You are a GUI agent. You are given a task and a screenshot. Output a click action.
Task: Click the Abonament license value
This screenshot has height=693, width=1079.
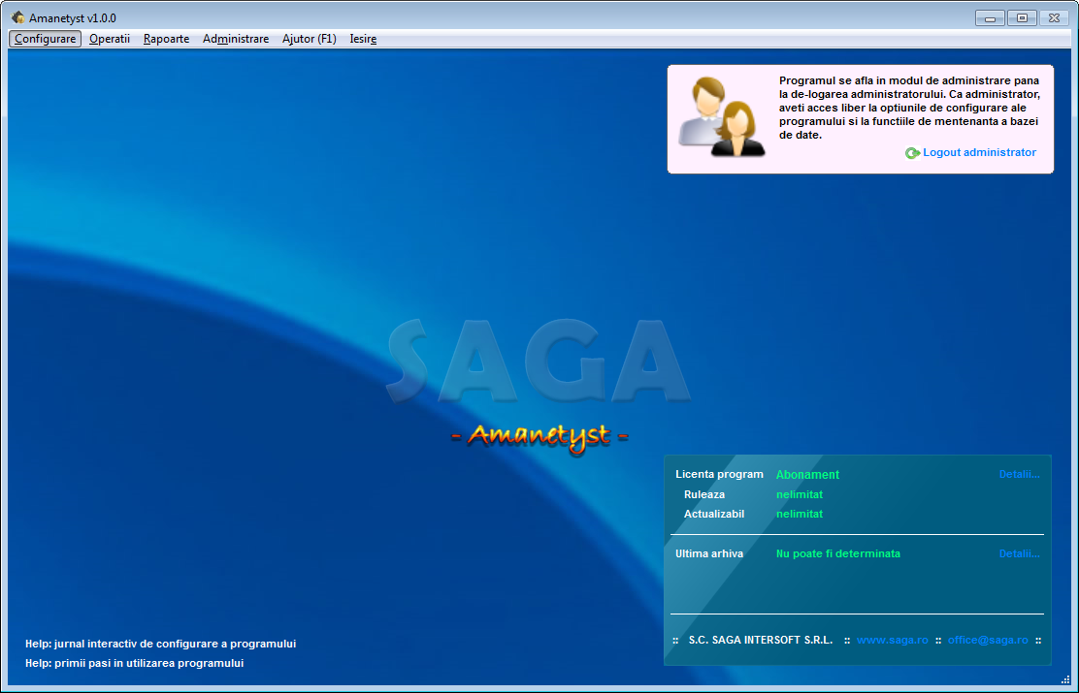tap(807, 474)
